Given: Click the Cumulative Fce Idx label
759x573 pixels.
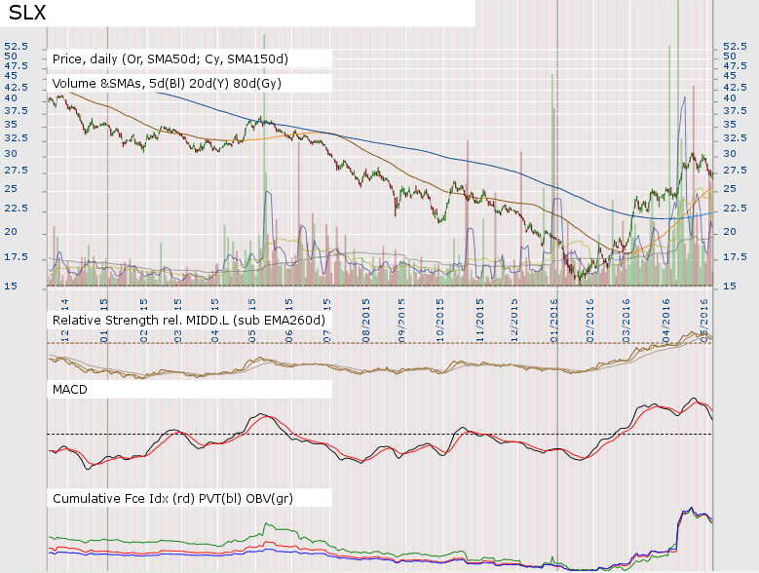Looking at the screenshot, I should [x=172, y=498].
